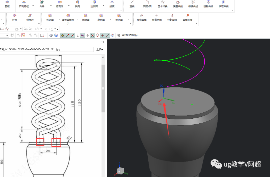
Task: Activate the 投影曲线 project curve tool
Action: coord(208,4)
